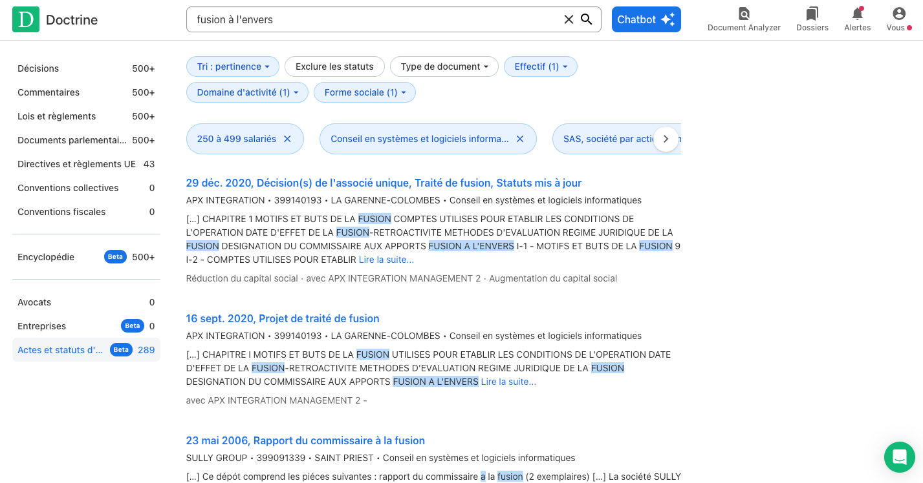This screenshot has width=923, height=483.
Task: Open the Type de document dropdown
Action: [x=444, y=67]
